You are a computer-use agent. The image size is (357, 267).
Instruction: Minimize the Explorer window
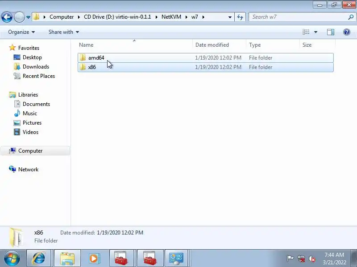[x=320, y=4]
